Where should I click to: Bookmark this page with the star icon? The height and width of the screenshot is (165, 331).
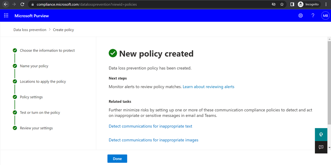pyautogui.click(x=282, y=4)
